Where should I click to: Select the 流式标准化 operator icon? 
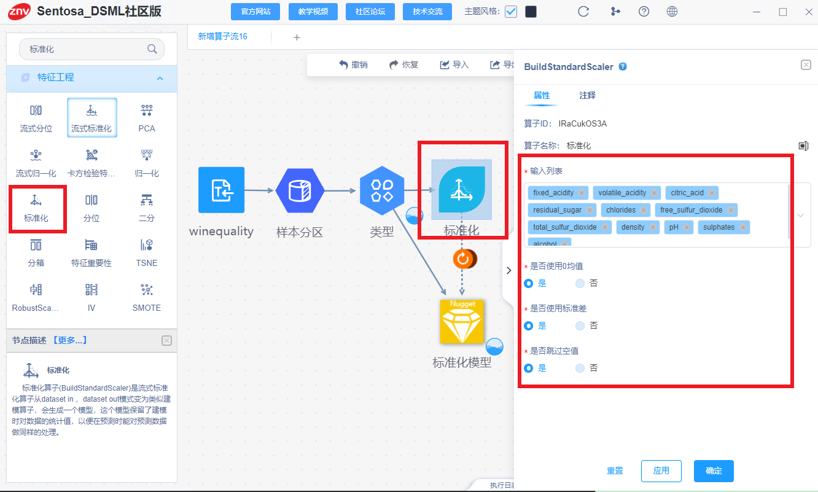click(92, 111)
